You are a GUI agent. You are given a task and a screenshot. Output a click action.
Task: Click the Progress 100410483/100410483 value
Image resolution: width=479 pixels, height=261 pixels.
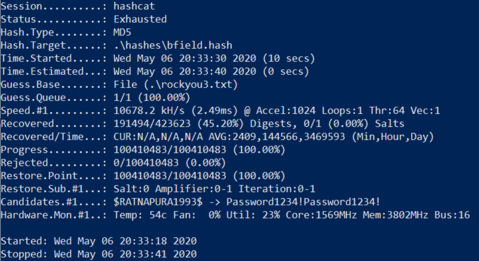click(170, 149)
